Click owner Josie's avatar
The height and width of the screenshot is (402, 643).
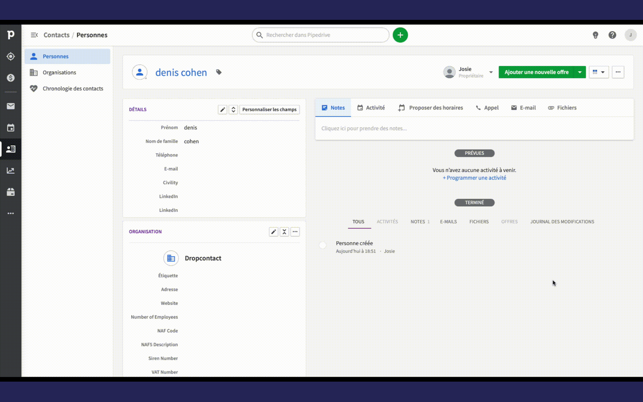coord(450,72)
